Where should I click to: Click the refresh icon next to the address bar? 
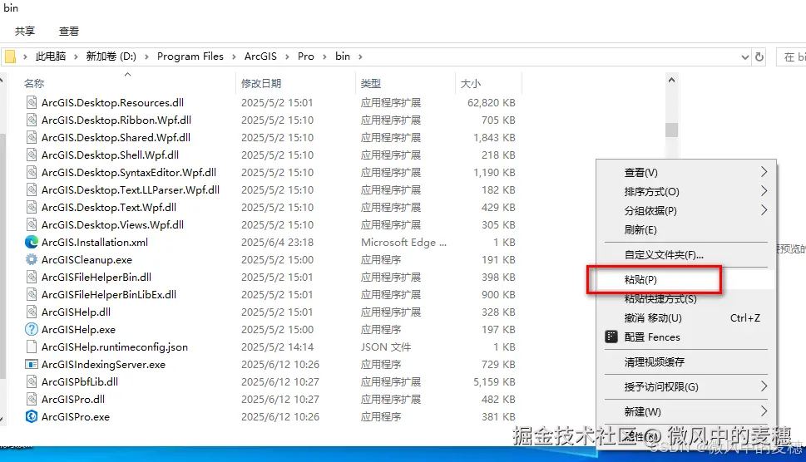759,57
